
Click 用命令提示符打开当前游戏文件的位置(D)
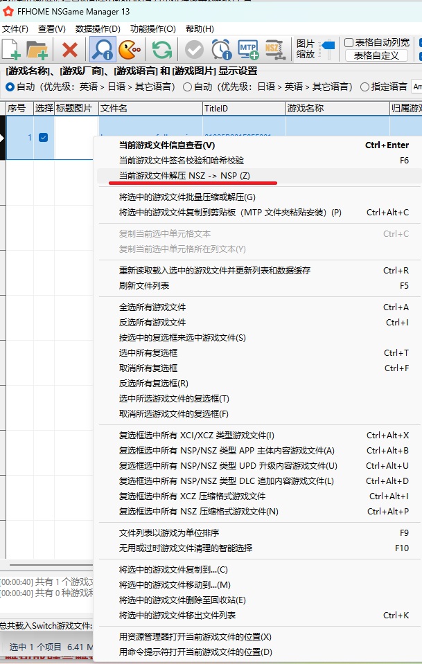(x=259, y=652)
